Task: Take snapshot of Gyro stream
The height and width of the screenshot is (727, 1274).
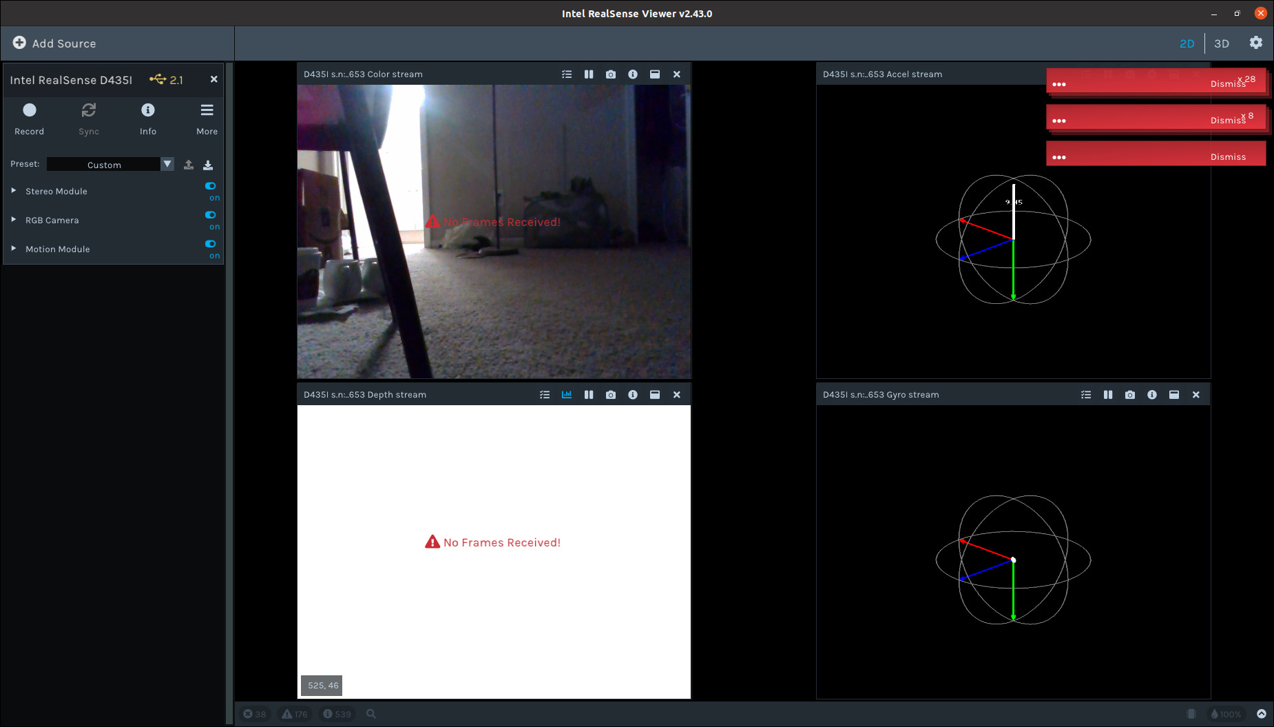Action: pyautogui.click(x=1130, y=395)
